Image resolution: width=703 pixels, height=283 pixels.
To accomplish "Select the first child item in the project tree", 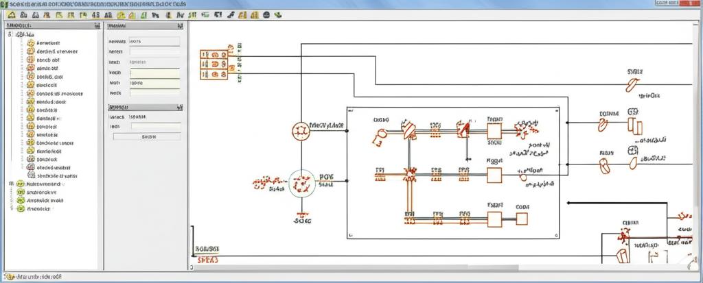I will pyautogui.click(x=48, y=42).
